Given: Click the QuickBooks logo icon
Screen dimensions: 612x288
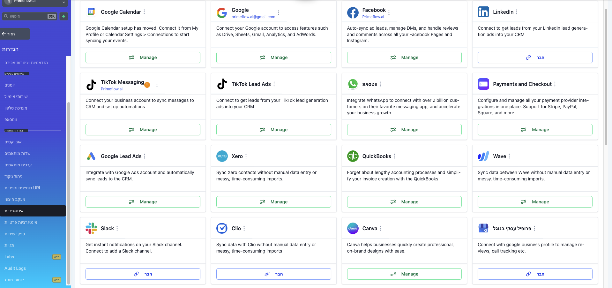Looking at the screenshot, I should [353, 156].
